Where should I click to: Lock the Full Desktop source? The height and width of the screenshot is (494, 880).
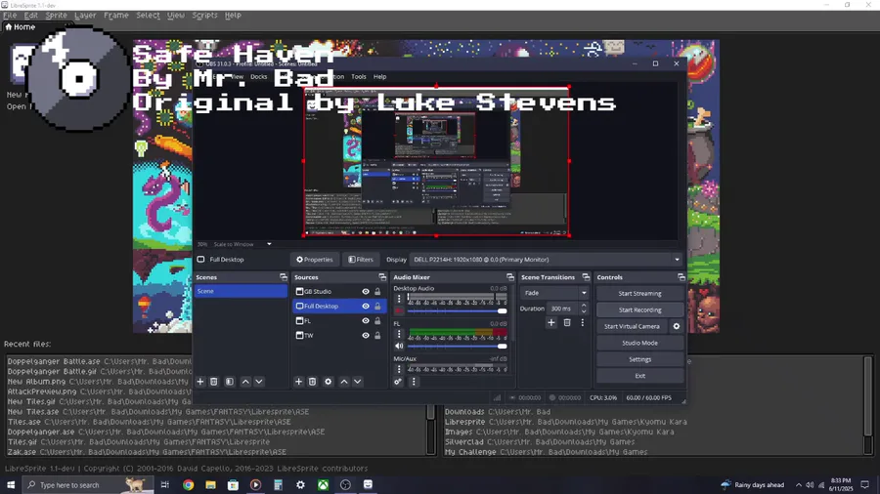click(377, 307)
